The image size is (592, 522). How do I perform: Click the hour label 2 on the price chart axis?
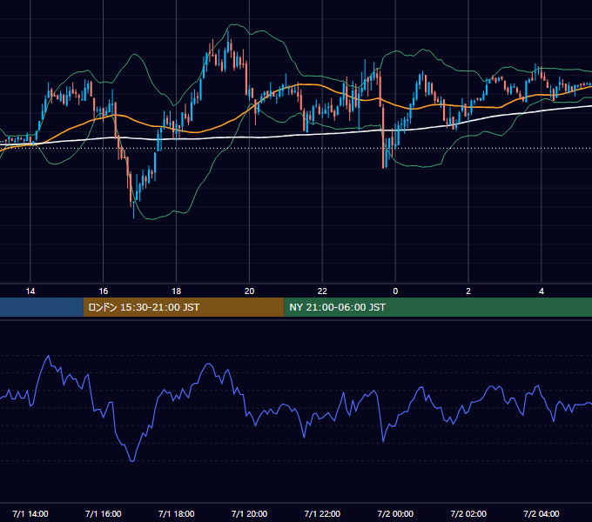coord(468,291)
